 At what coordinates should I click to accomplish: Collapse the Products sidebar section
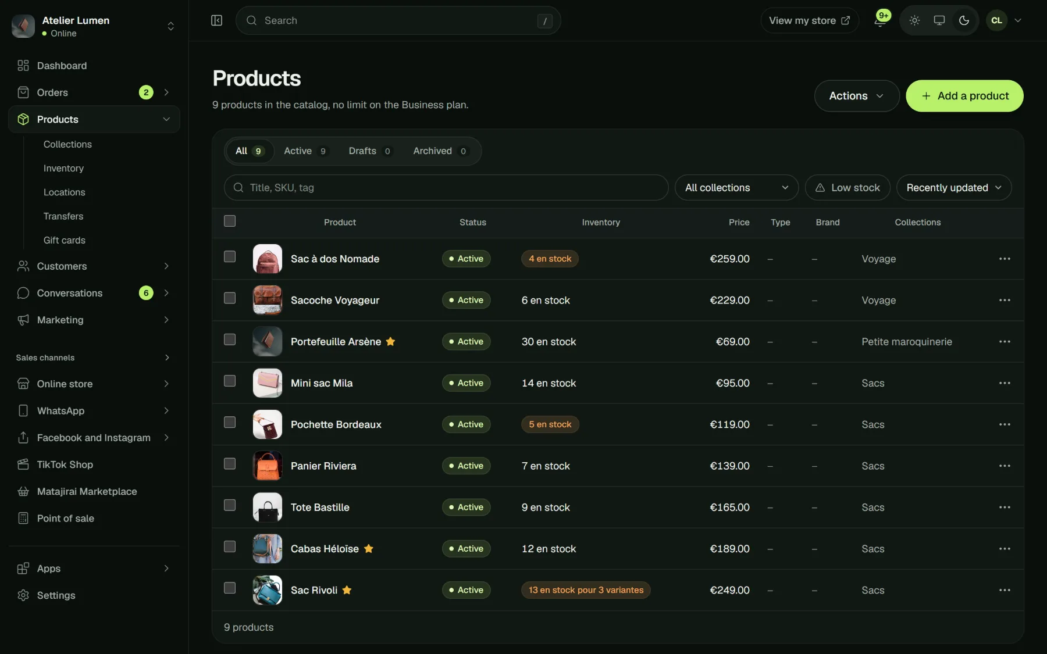[x=166, y=119]
